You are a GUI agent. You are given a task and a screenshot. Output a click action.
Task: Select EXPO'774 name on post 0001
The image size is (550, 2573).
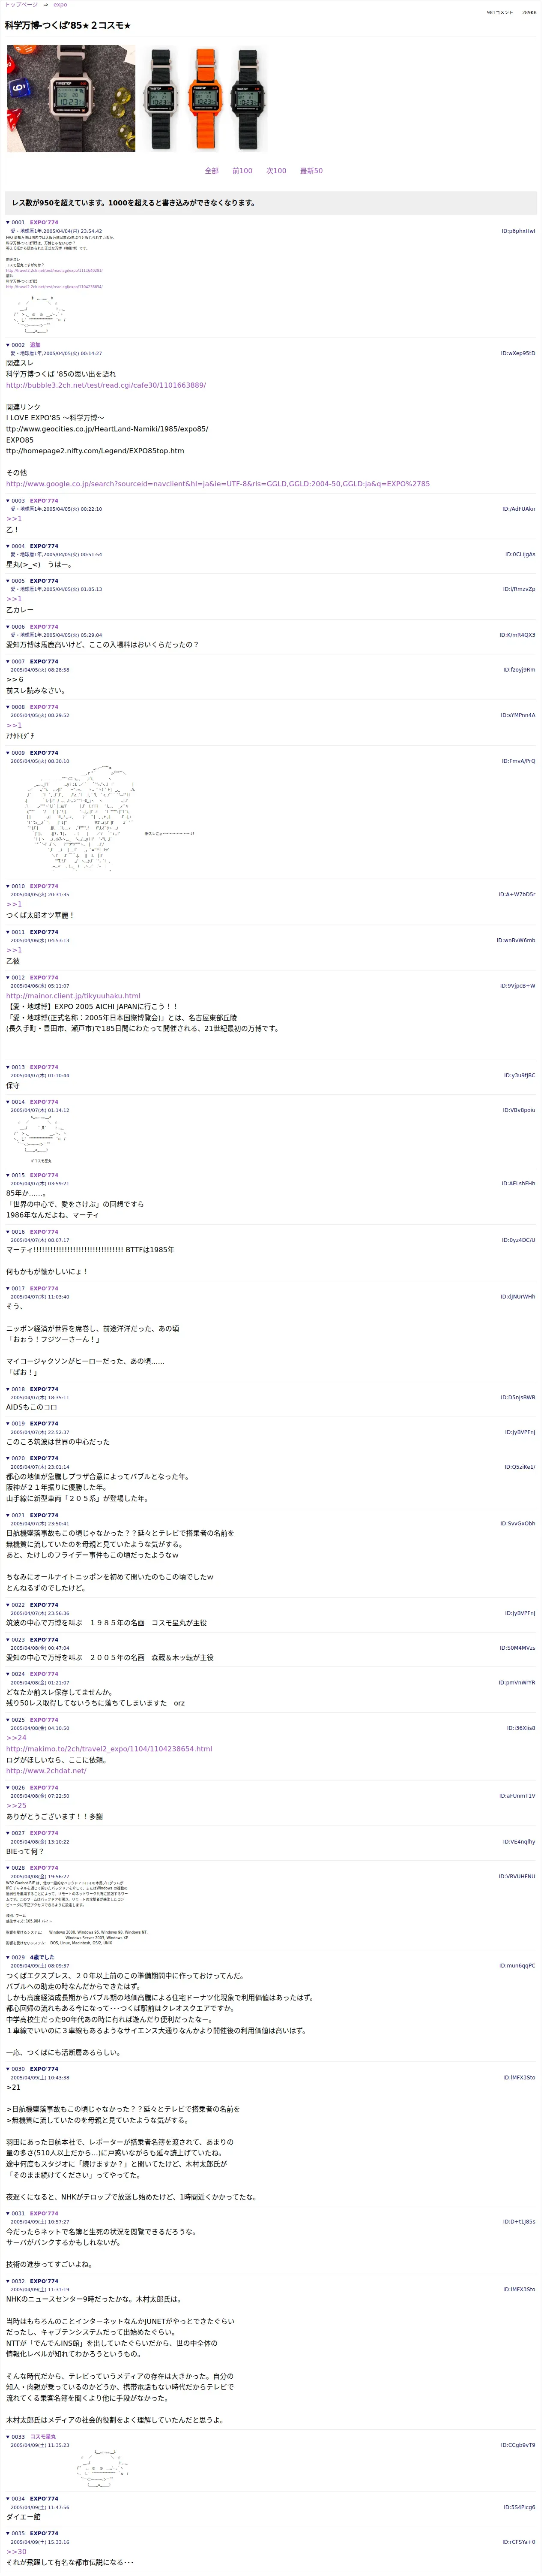[x=44, y=223]
